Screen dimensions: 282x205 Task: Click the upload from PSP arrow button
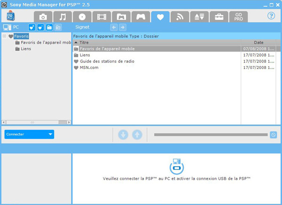[x=137, y=135]
